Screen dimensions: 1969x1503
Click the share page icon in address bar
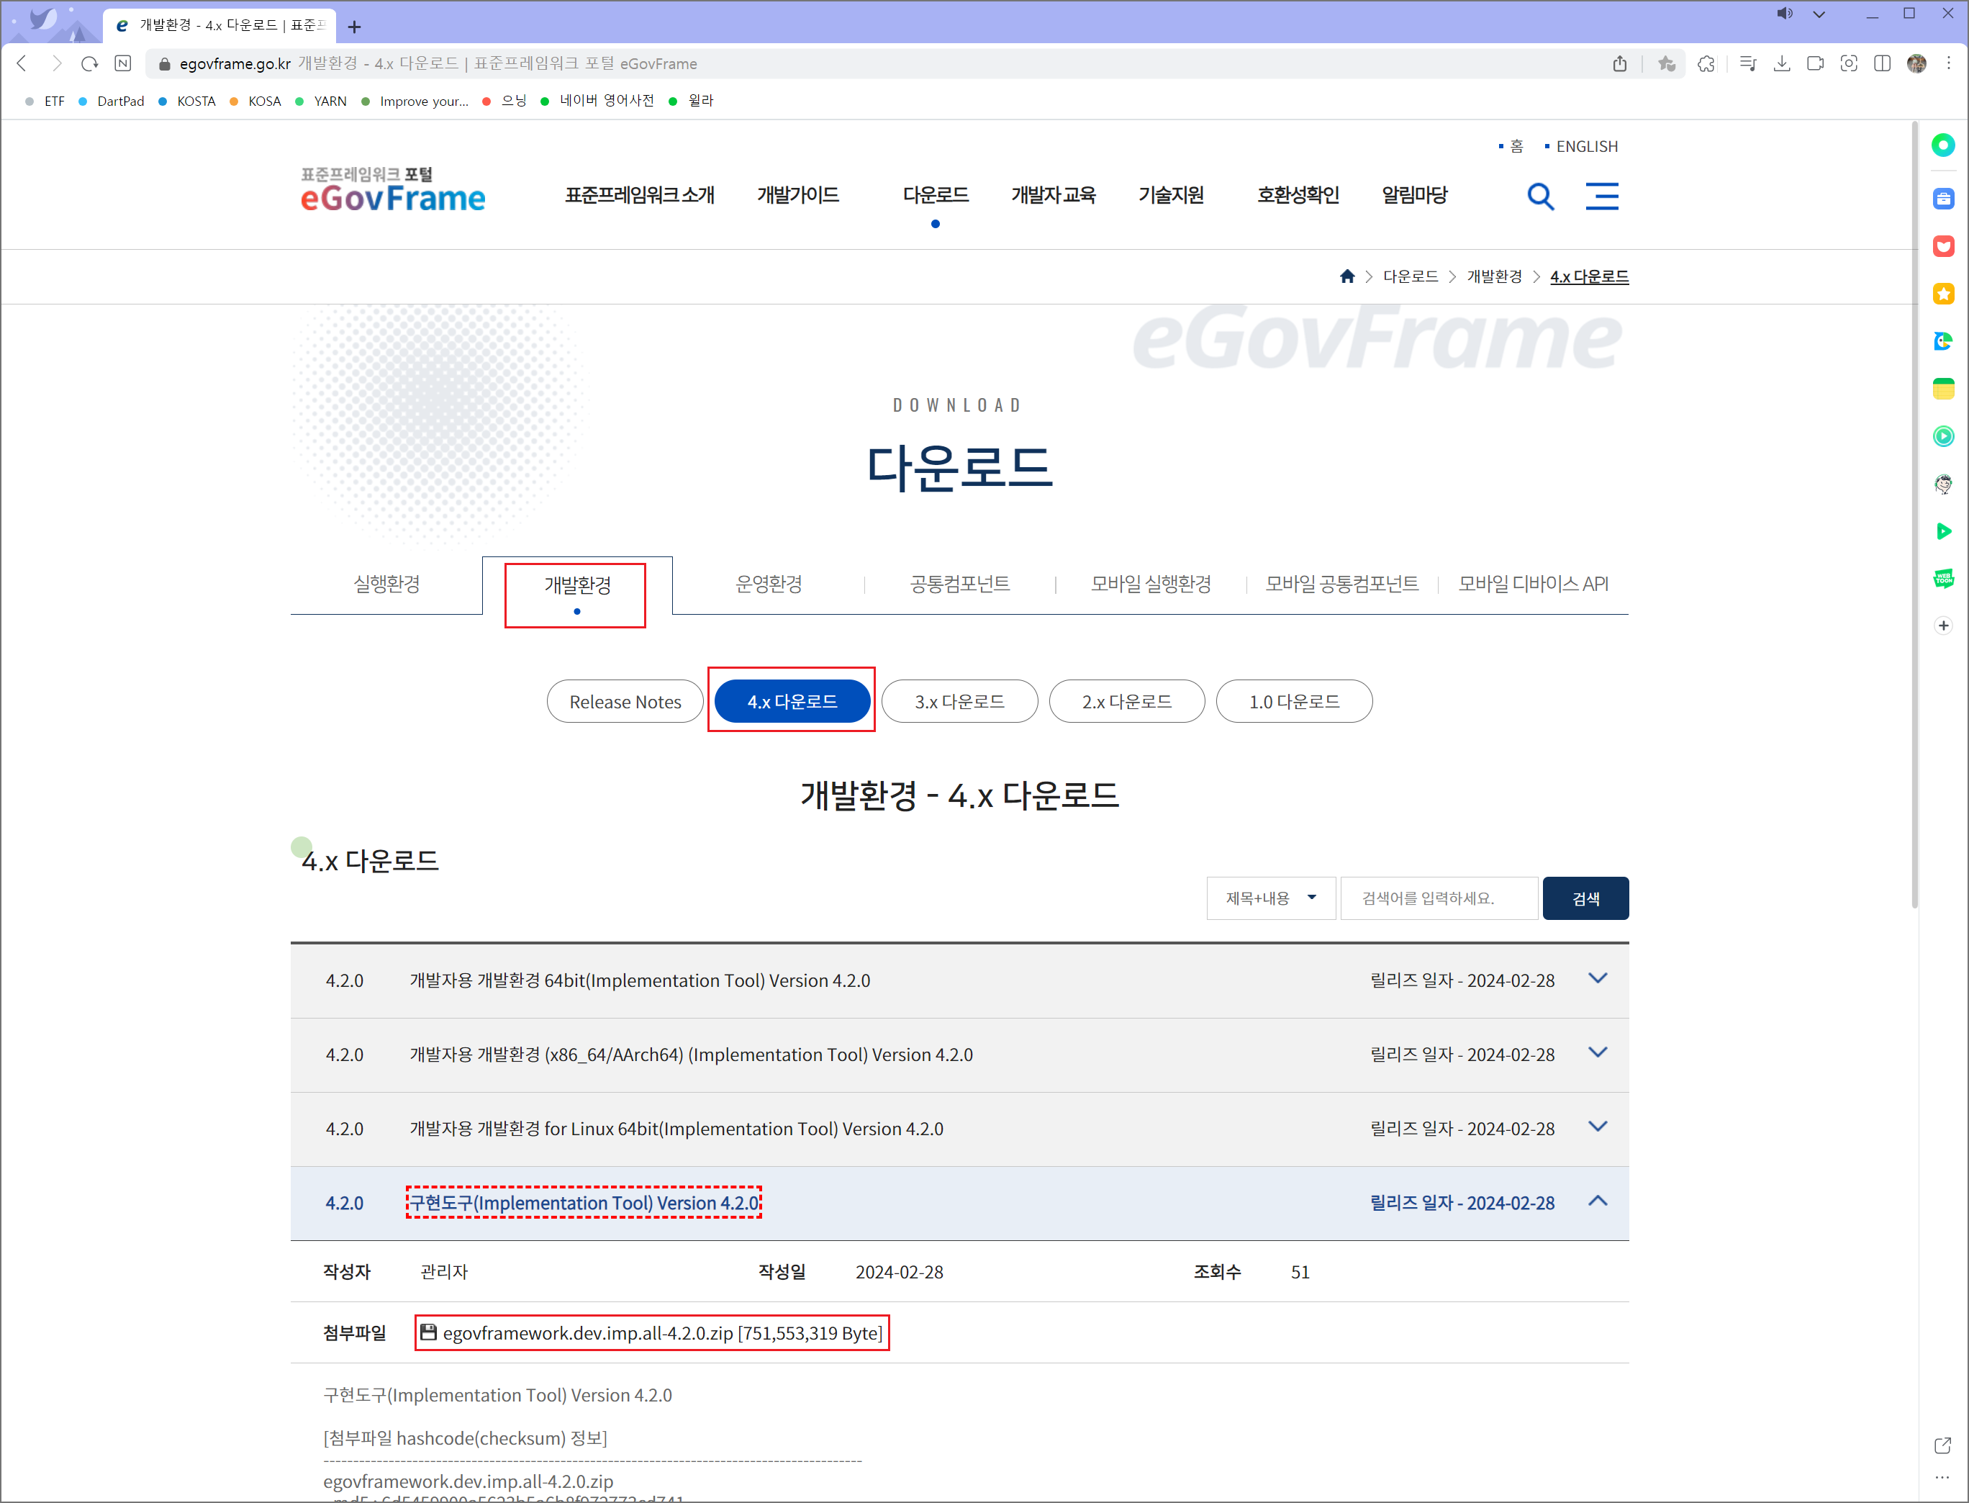click(1619, 63)
